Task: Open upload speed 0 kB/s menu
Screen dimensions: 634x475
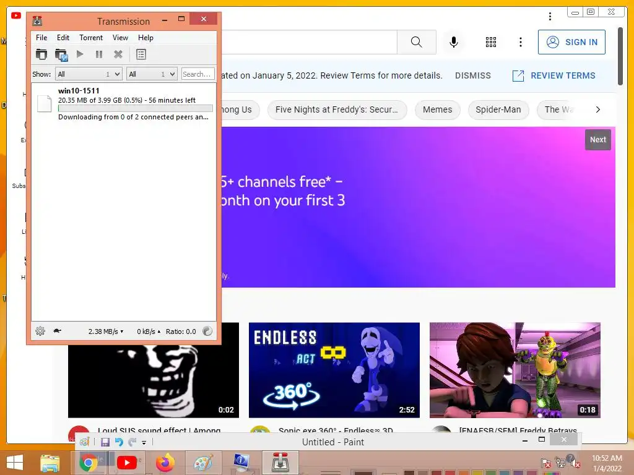Action: coord(149,332)
